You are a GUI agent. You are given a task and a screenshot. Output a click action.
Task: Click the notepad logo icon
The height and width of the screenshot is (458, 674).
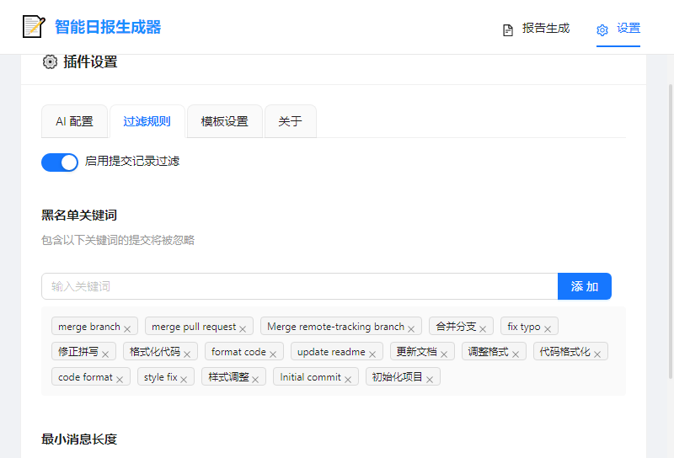tap(34, 27)
